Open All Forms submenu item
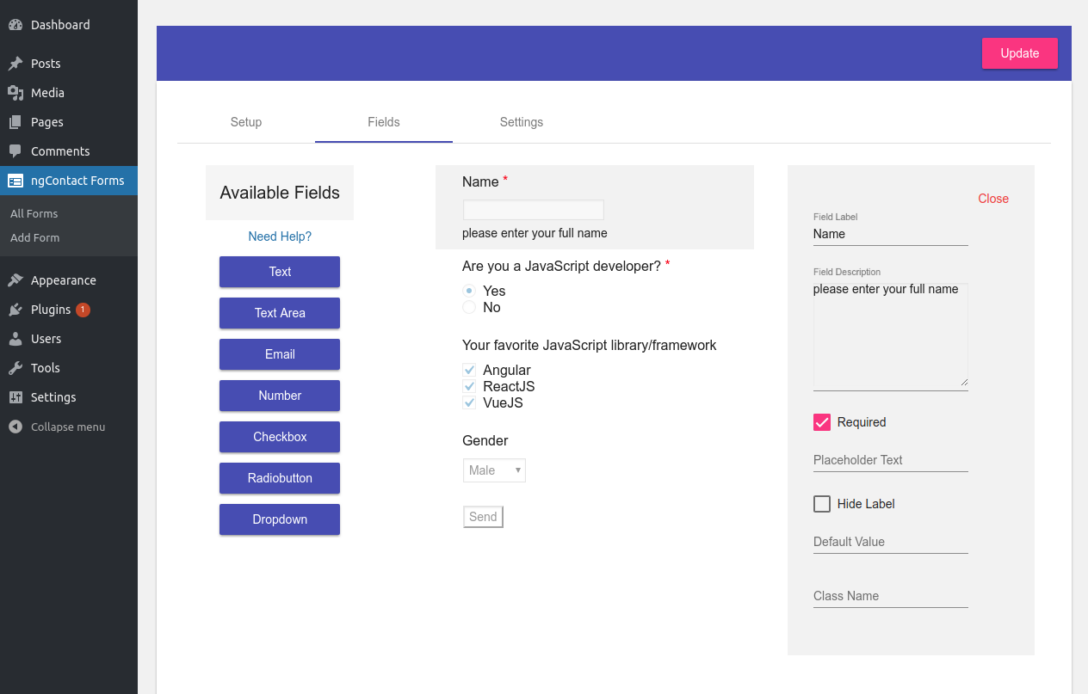Screen dimensions: 1088x694 34,213
